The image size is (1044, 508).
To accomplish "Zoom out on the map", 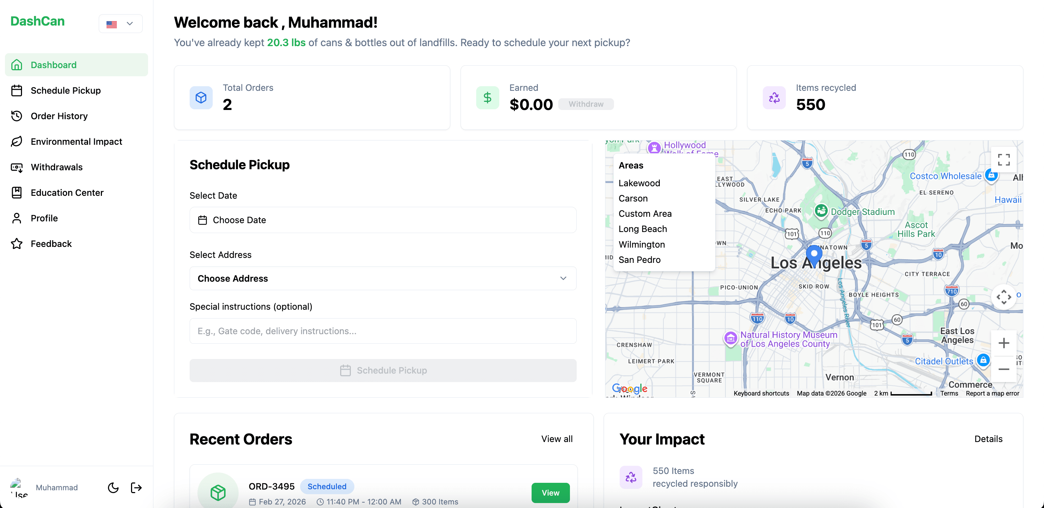I will tap(1004, 369).
